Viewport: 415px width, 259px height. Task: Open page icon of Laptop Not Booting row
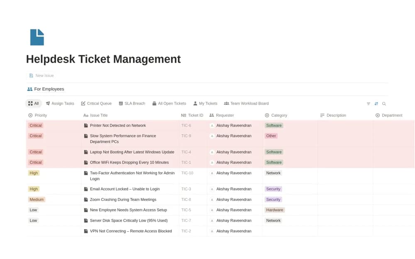point(86,152)
